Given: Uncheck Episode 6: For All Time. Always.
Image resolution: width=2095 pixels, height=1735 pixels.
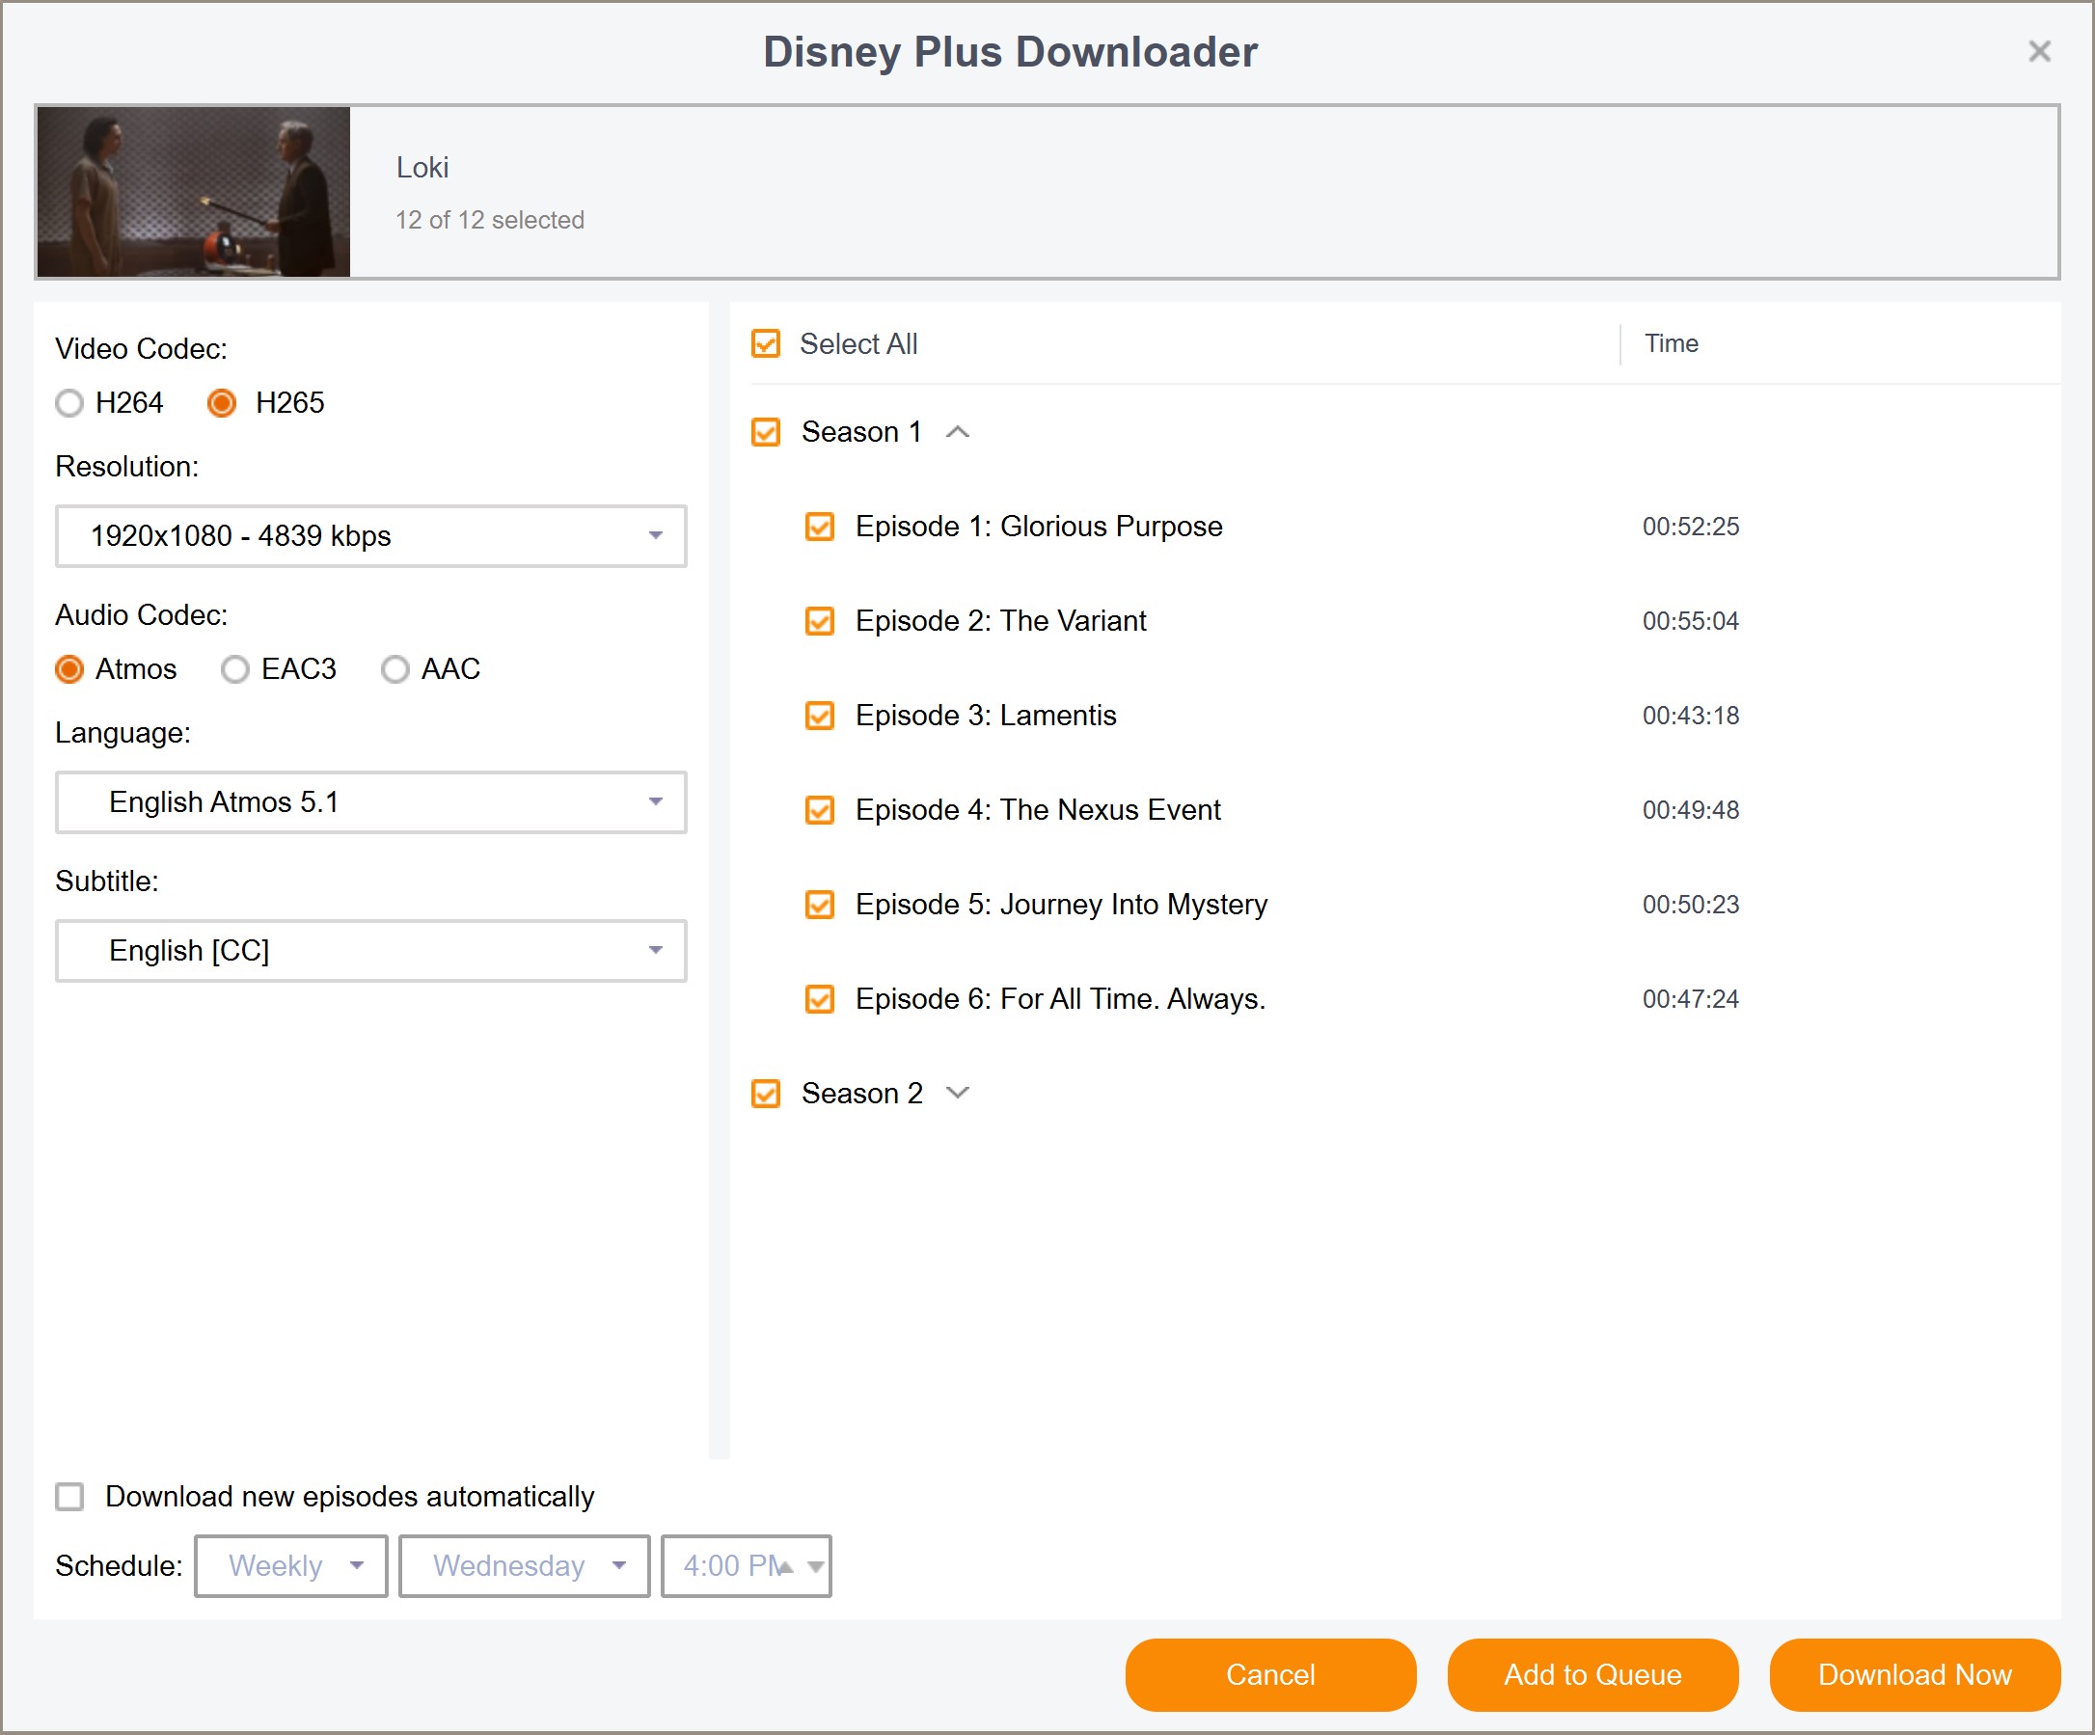Looking at the screenshot, I should (819, 999).
